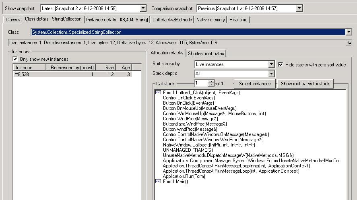Click the icon beside Form1.Main() stack frame
The height and width of the screenshot is (200, 357).
[x=158, y=181]
